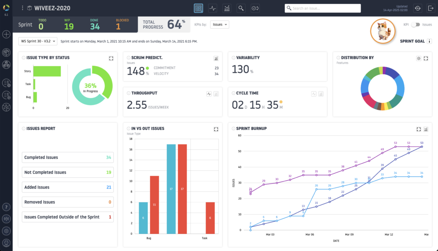Click the help question mark in sidebar
Screen dimensions: 438x251
[x=6, y=207]
